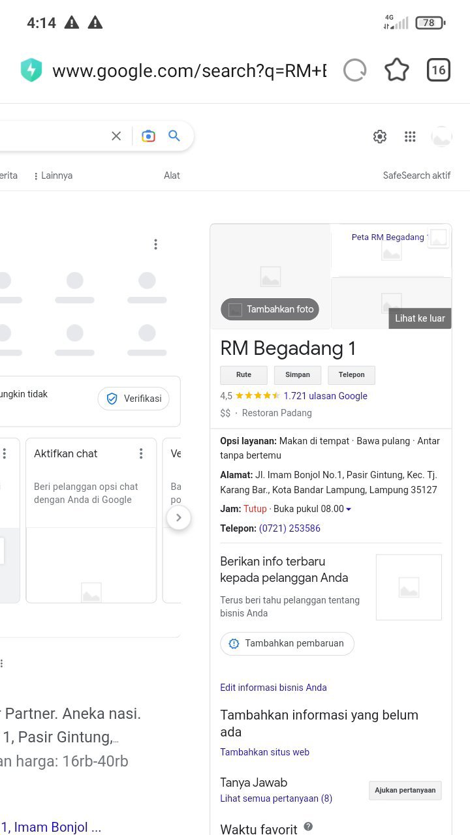470x835 pixels.
Task: Open the Alat search tools tab
Action: tap(172, 175)
